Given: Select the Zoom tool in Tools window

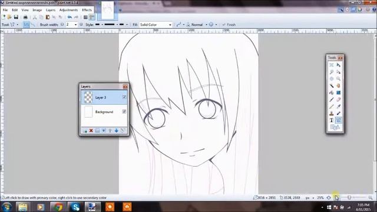Looking at the screenshot, I should pos(338,79).
